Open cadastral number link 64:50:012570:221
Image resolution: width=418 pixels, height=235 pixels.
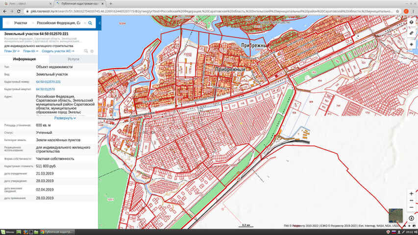coord(48,82)
